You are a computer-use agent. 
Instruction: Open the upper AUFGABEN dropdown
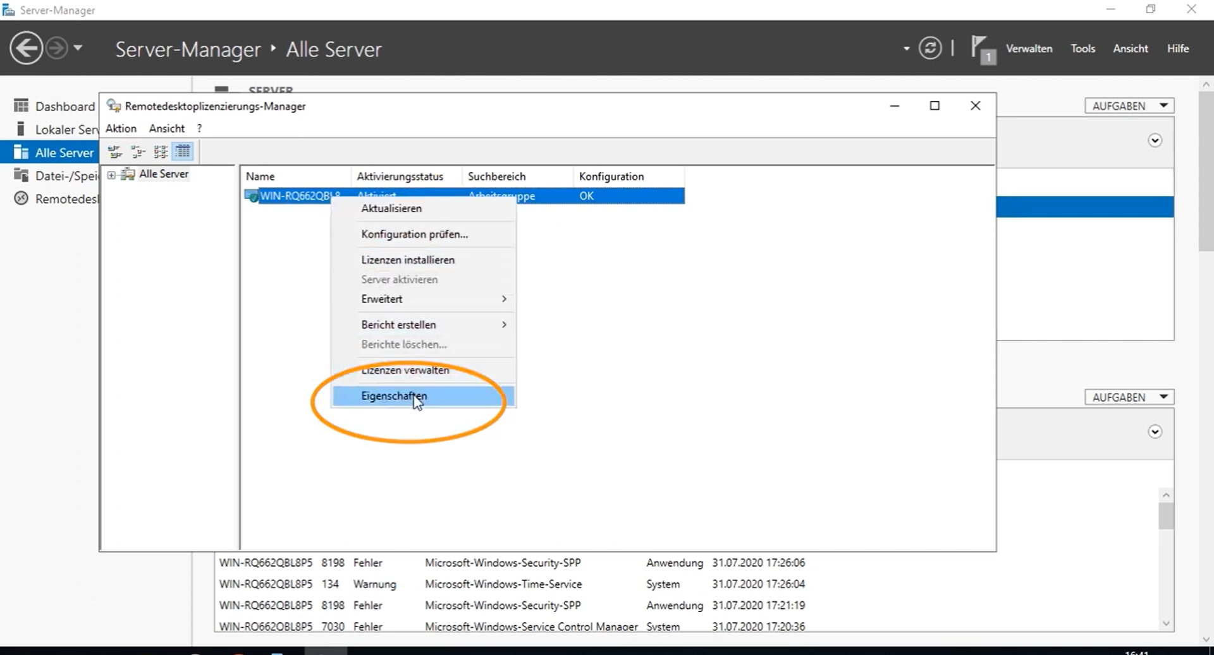(1129, 106)
